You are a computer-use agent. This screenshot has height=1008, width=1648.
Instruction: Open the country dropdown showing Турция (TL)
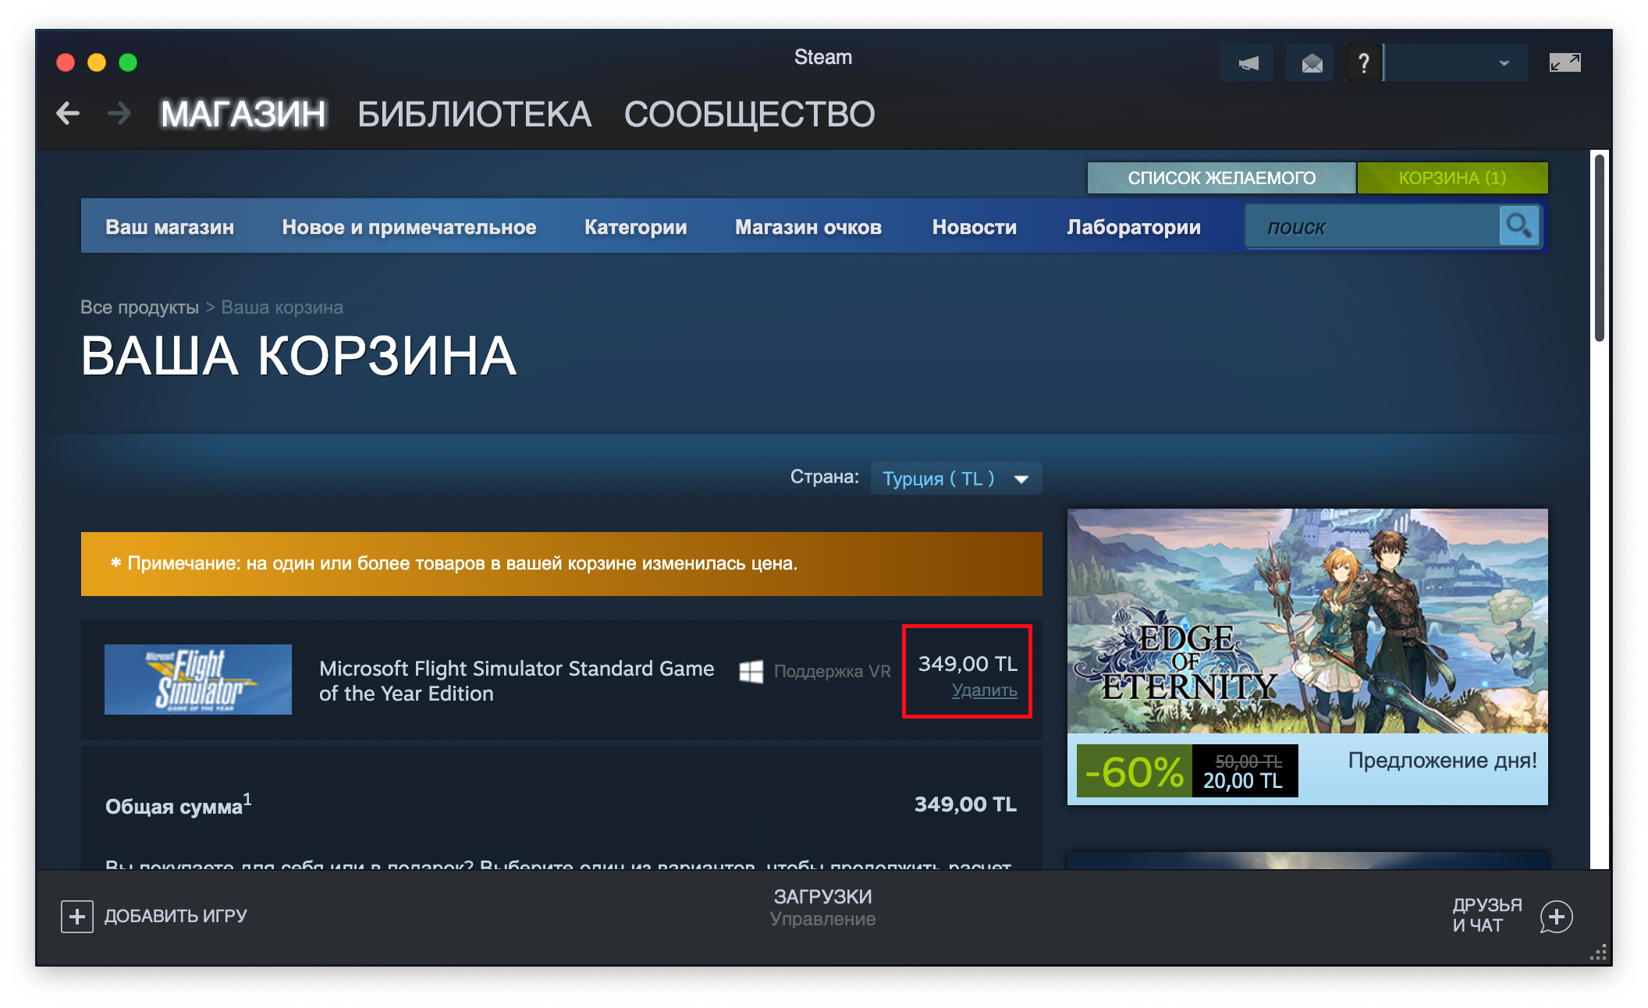coord(955,478)
